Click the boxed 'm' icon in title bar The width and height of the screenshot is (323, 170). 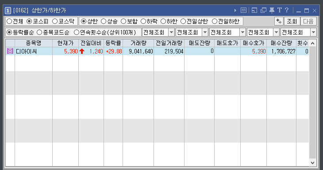(243, 10)
